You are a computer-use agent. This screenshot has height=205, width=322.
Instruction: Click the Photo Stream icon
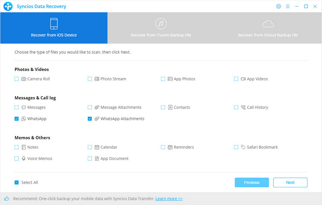97,79
